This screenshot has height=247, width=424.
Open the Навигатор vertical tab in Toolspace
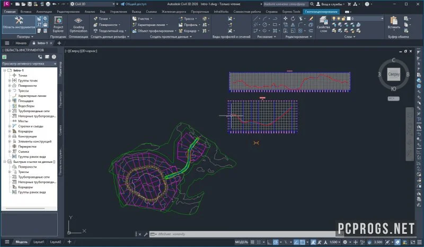[x=60, y=69]
